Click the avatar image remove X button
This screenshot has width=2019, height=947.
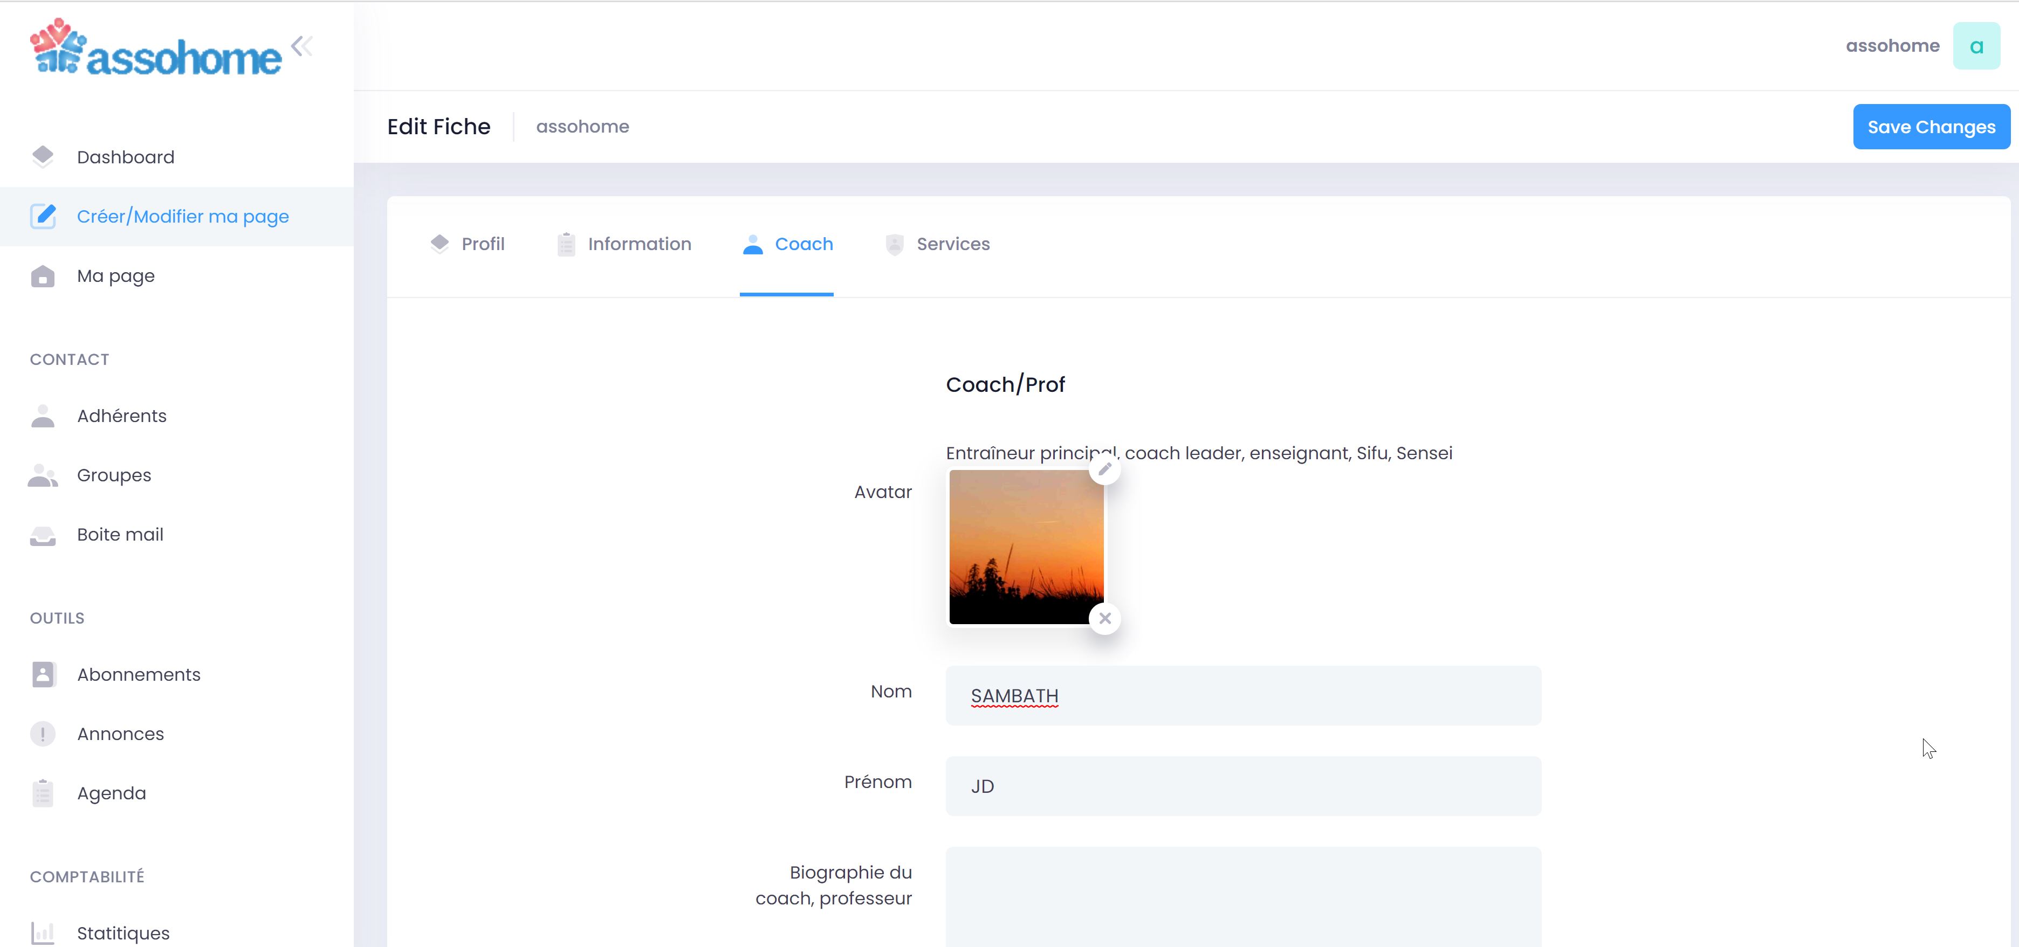point(1105,618)
